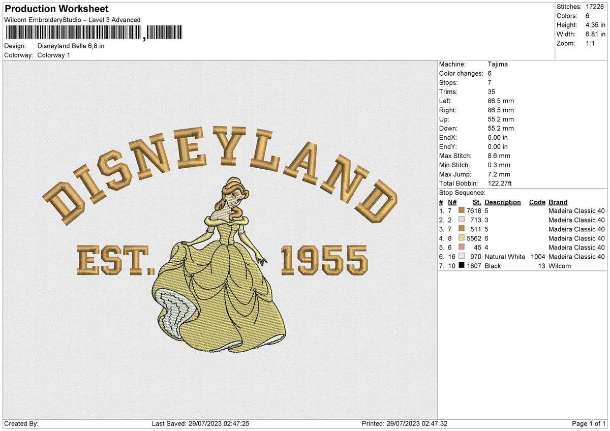Click the stop 4 yellow color swatch

pyautogui.click(x=462, y=238)
